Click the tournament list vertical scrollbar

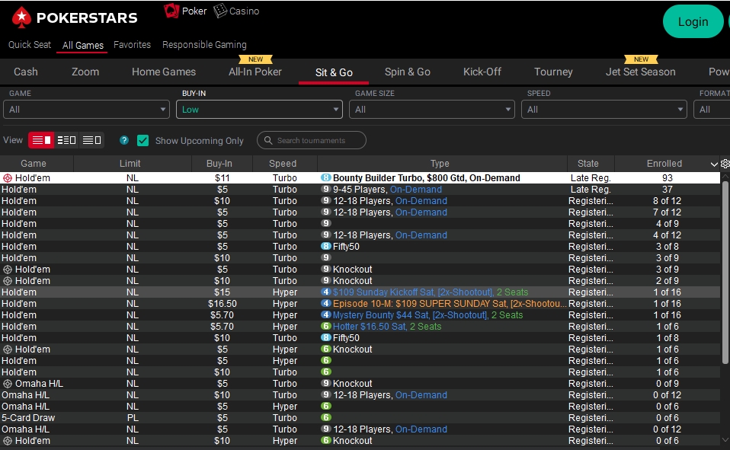(x=725, y=273)
